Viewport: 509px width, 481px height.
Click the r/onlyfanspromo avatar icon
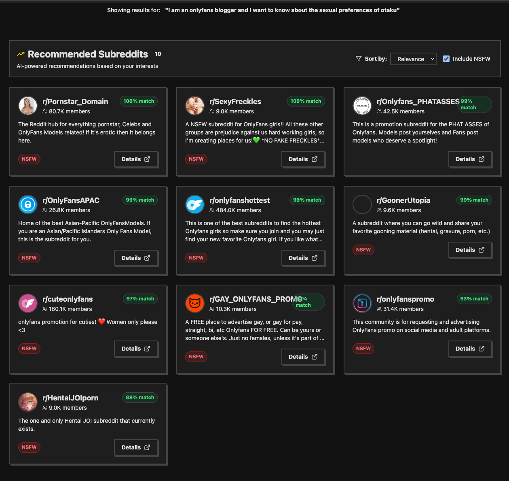pos(362,303)
